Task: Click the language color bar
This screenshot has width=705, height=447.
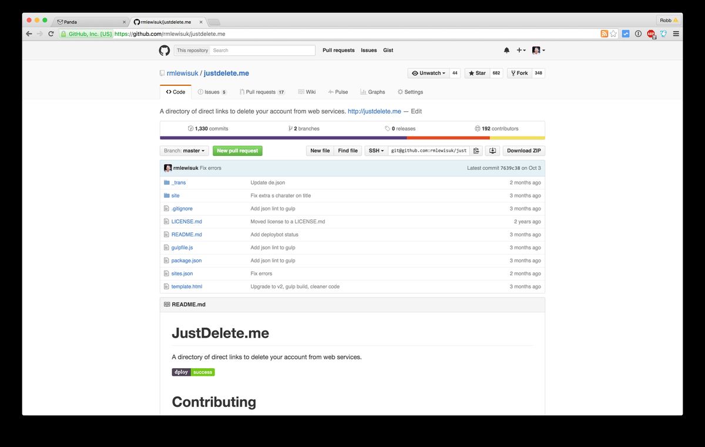Action: (x=352, y=138)
